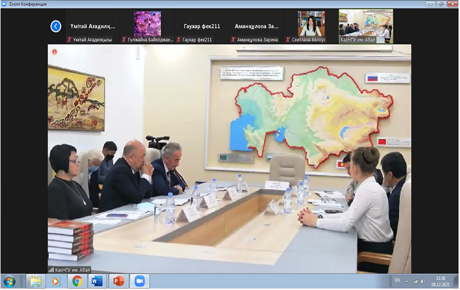This screenshot has height=290, width=460.
Task: Open Zoom from the taskbar
Action: tap(139, 281)
